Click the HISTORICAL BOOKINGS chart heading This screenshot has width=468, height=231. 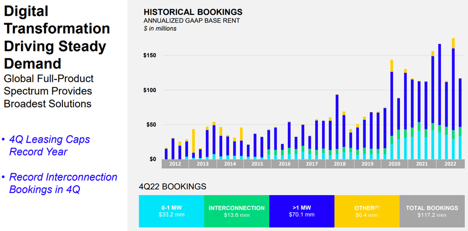(x=193, y=12)
